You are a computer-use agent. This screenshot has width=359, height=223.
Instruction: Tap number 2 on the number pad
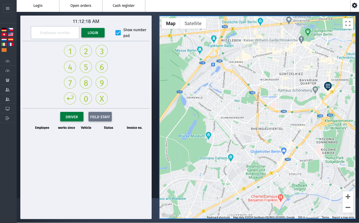click(86, 51)
